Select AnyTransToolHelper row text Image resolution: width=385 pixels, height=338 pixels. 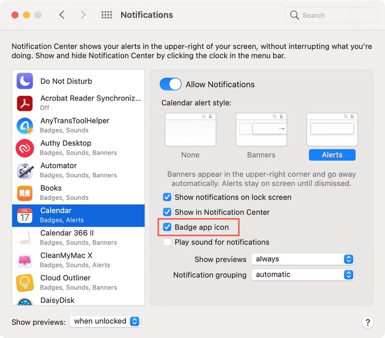pos(75,121)
